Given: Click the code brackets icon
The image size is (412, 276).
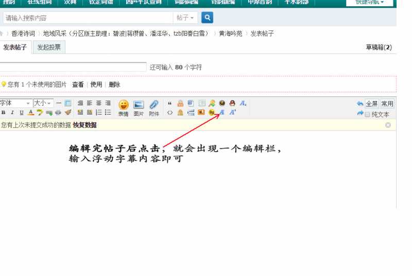Looking at the screenshot, I should [x=170, y=112].
